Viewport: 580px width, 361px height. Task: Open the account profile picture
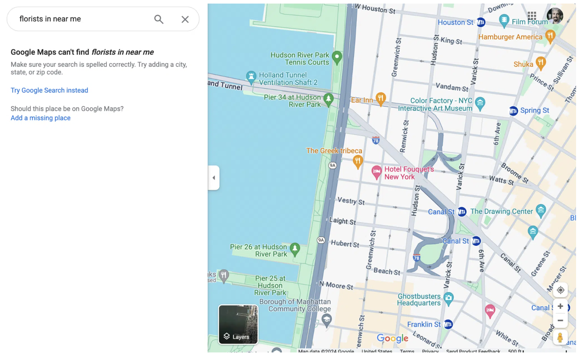point(555,16)
